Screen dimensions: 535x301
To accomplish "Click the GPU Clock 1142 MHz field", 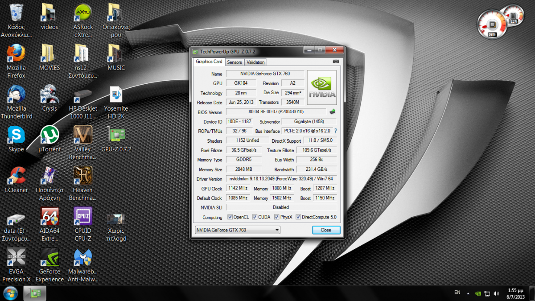I will (x=238, y=188).
